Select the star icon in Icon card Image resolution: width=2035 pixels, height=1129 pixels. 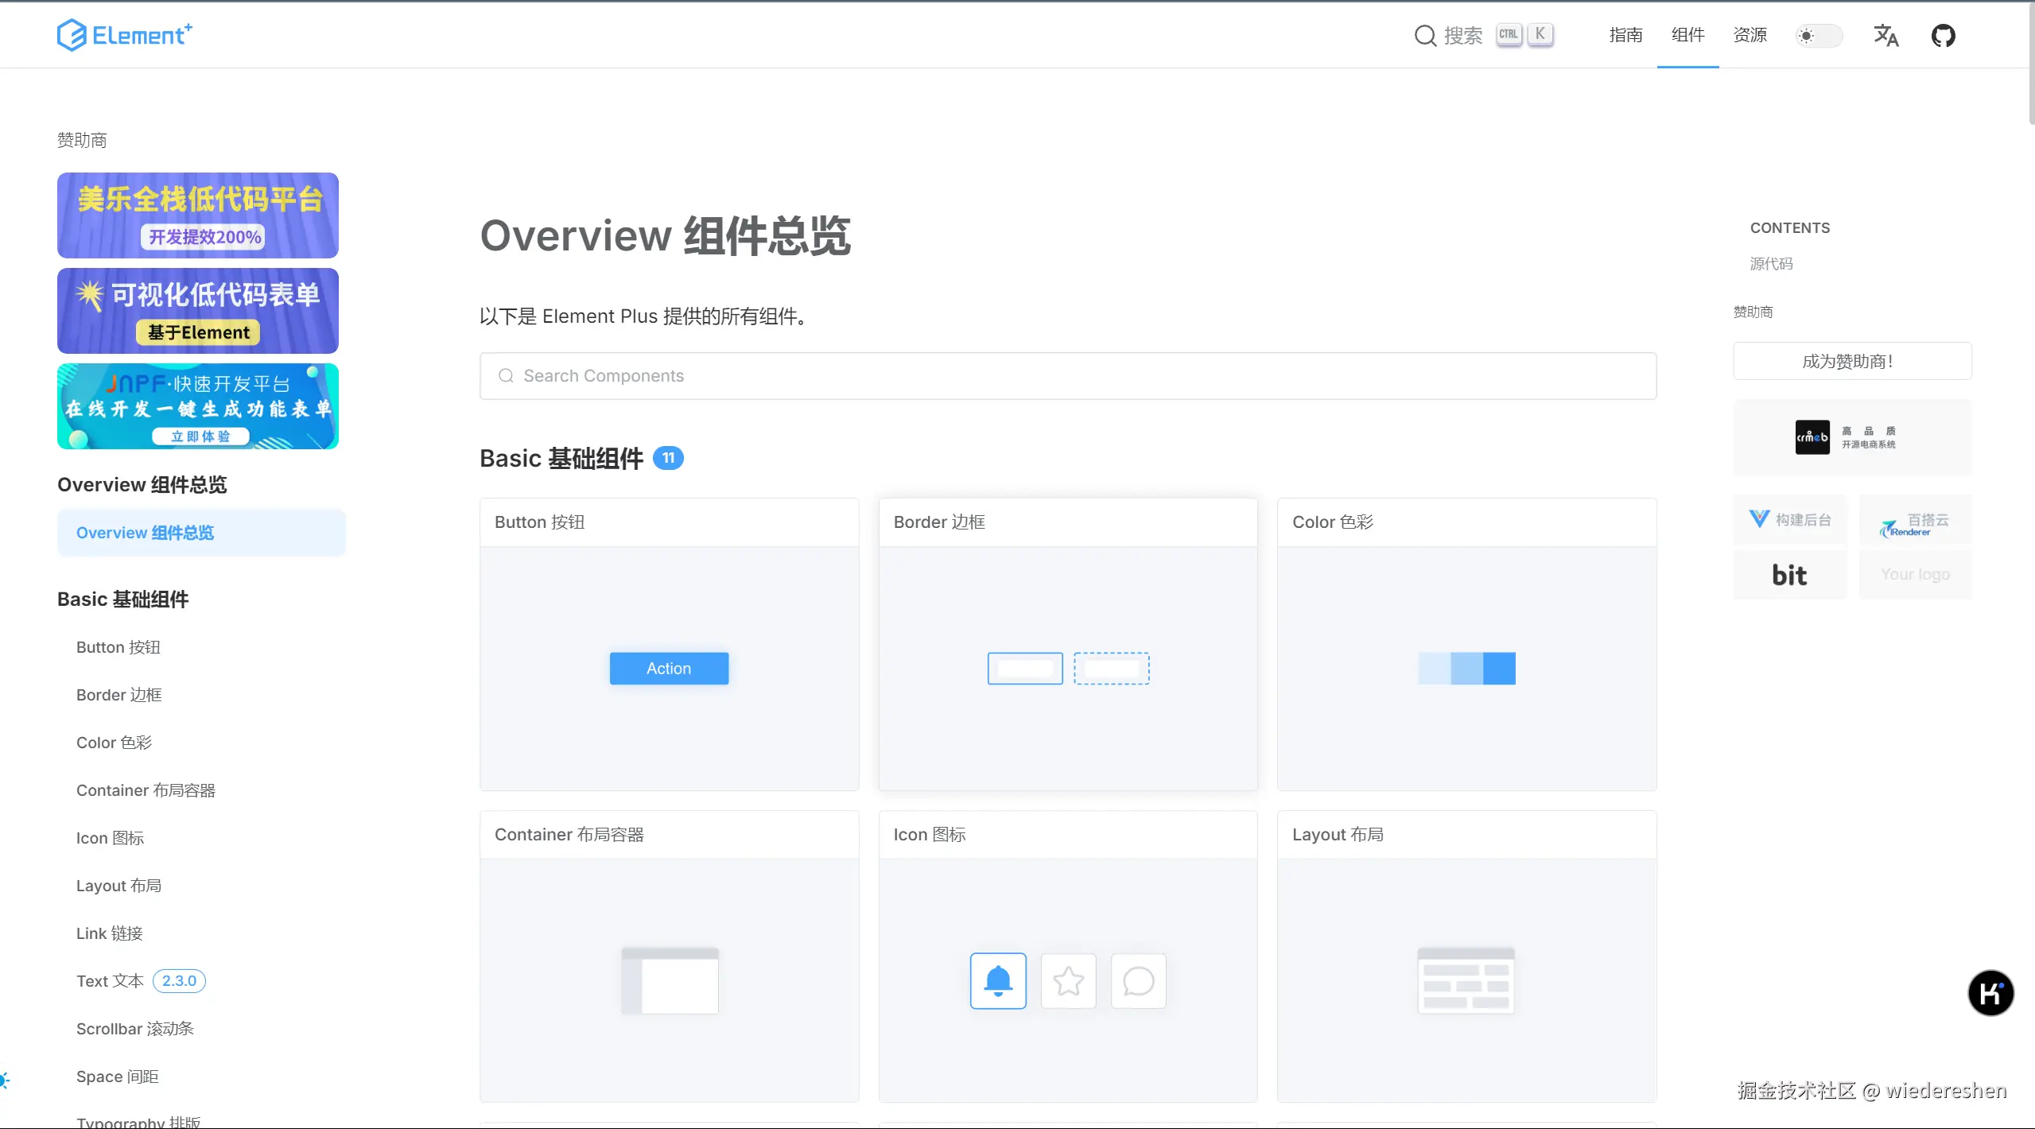tap(1068, 980)
